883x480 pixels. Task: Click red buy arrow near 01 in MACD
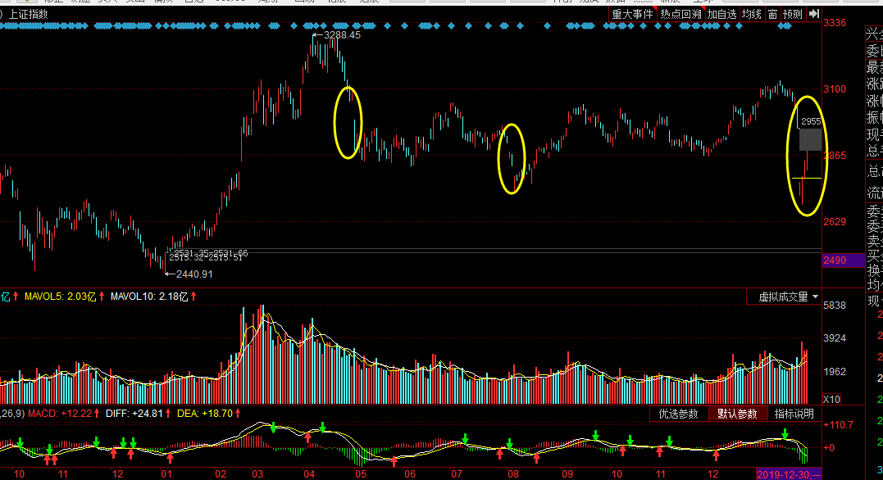(170, 458)
